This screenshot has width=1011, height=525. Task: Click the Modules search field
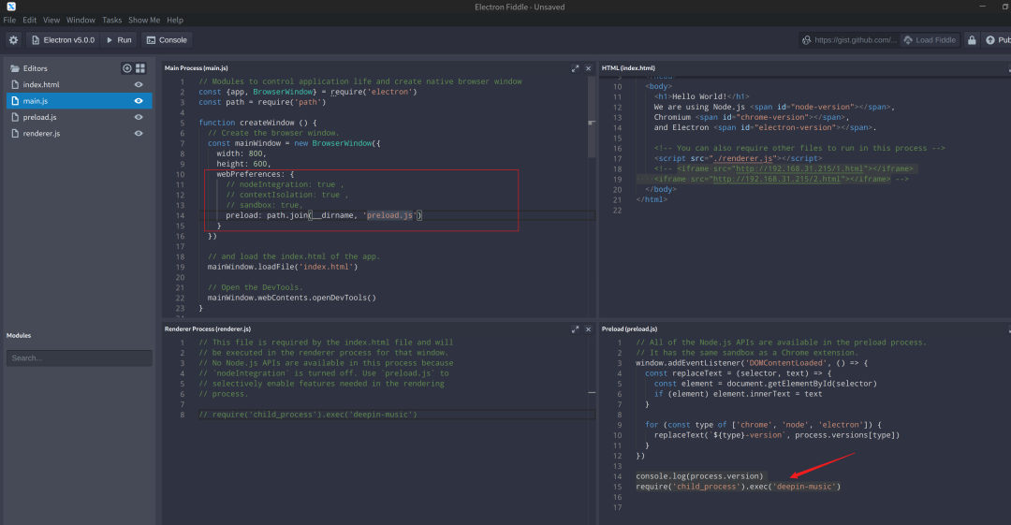79,358
